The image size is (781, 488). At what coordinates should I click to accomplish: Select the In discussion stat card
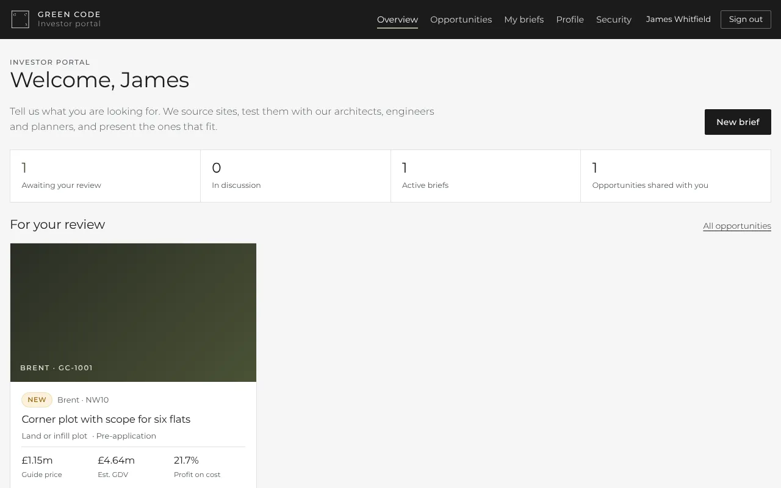295,176
